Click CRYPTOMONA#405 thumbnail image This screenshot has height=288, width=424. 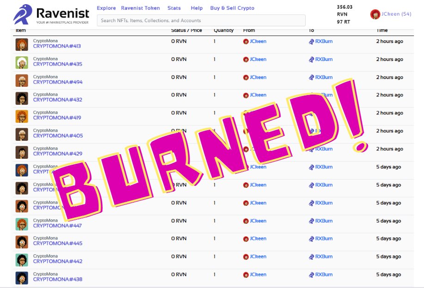click(x=22, y=134)
